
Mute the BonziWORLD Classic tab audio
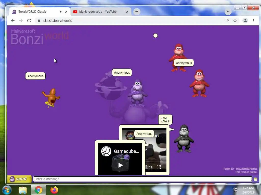[61, 12]
